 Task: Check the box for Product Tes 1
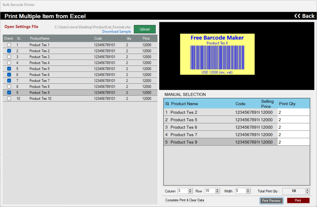9,45
